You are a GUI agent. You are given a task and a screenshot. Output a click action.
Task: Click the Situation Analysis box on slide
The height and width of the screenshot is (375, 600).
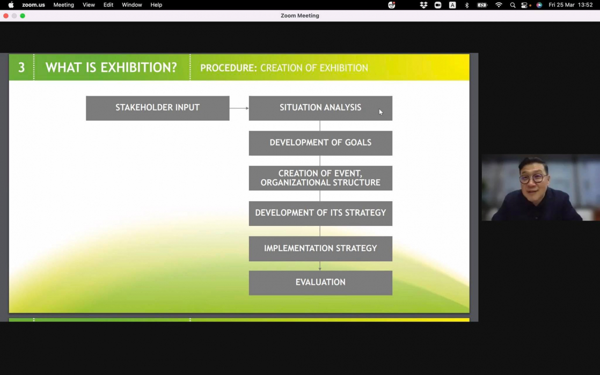click(320, 108)
